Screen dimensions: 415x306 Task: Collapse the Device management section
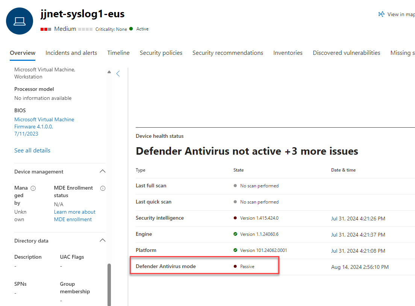[102, 172]
